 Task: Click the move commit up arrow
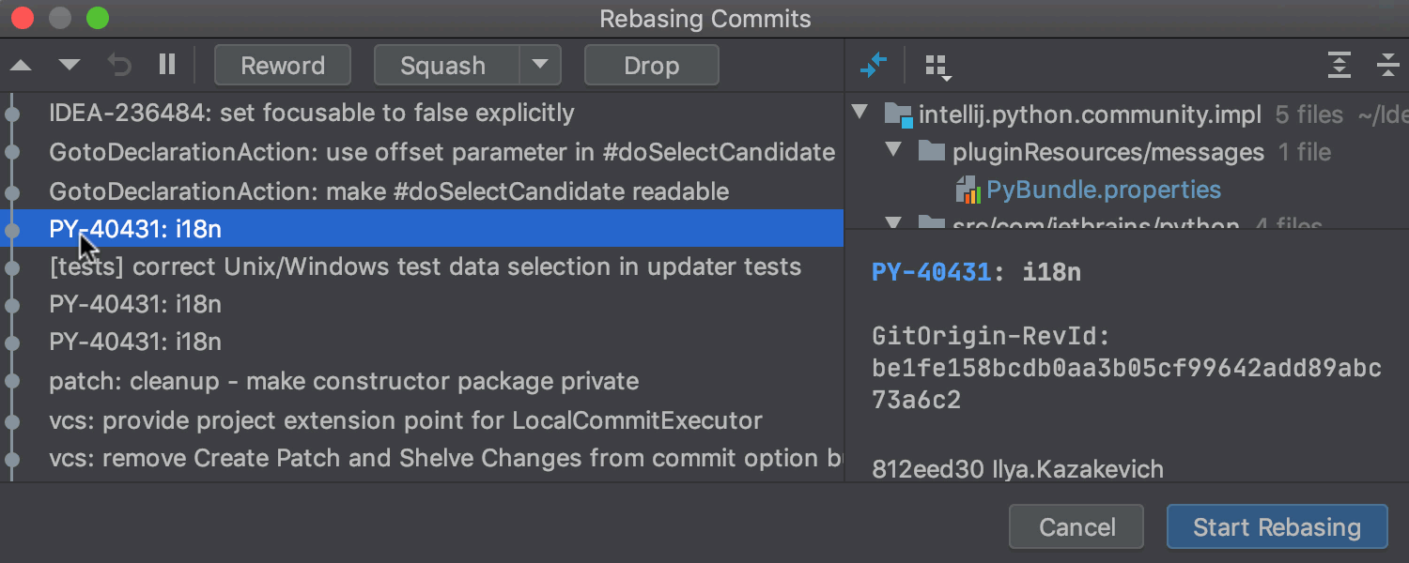point(21,66)
